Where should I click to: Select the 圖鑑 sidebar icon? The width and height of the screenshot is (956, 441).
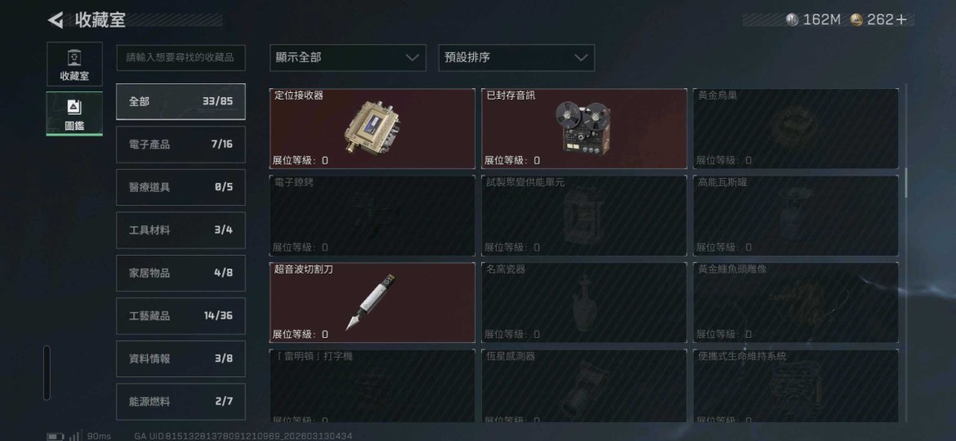74,113
